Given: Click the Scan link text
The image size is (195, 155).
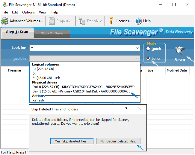Looking at the screenshot, I should tap(180, 60).
